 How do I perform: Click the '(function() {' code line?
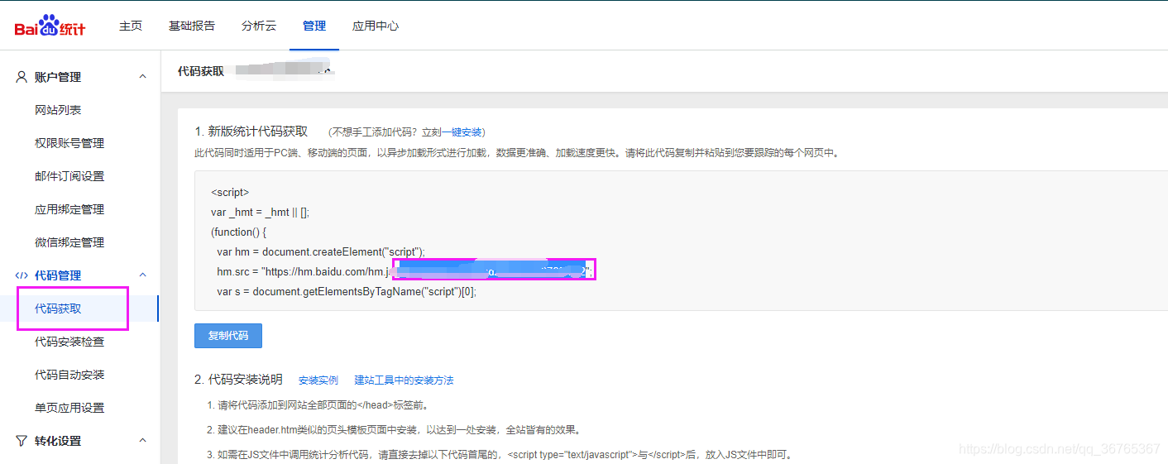click(239, 232)
